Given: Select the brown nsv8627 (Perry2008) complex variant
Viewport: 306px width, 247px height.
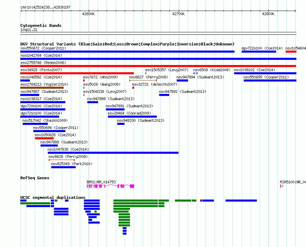Looking at the screenshot, I should [x=143, y=80].
